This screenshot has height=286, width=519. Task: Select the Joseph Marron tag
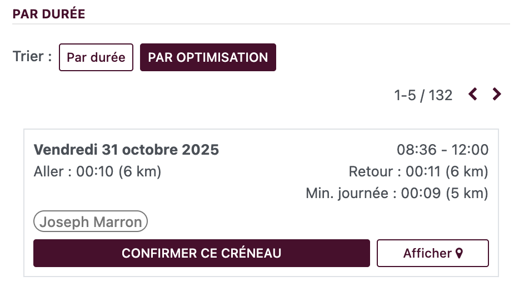click(91, 222)
